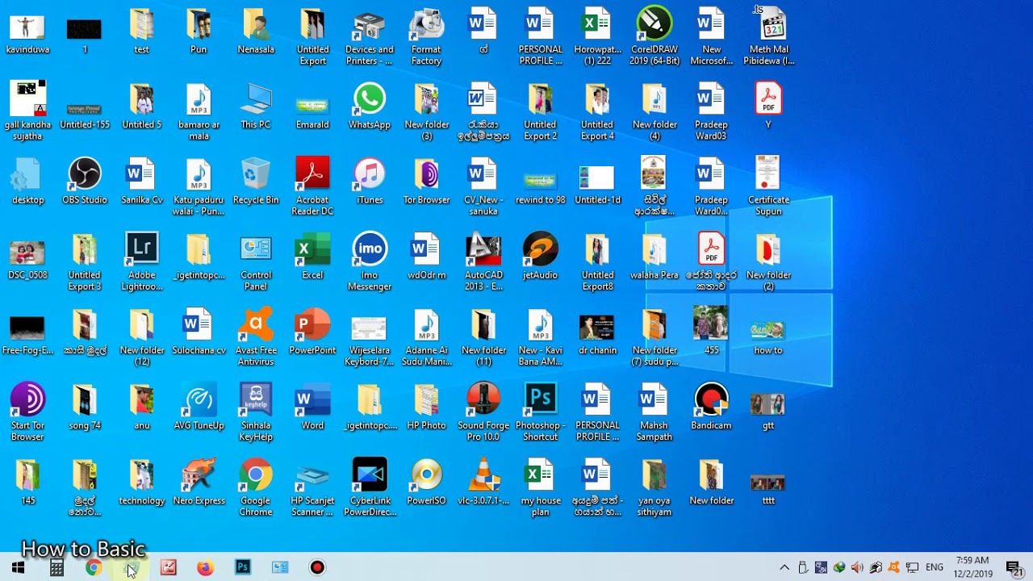
Task: Open Calculator from the taskbar
Action: (56, 567)
